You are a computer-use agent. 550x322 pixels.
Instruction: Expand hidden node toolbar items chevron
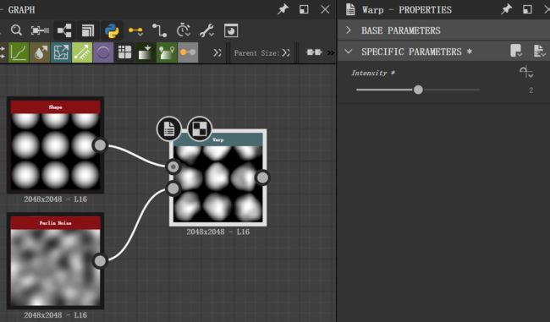(217, 52)
